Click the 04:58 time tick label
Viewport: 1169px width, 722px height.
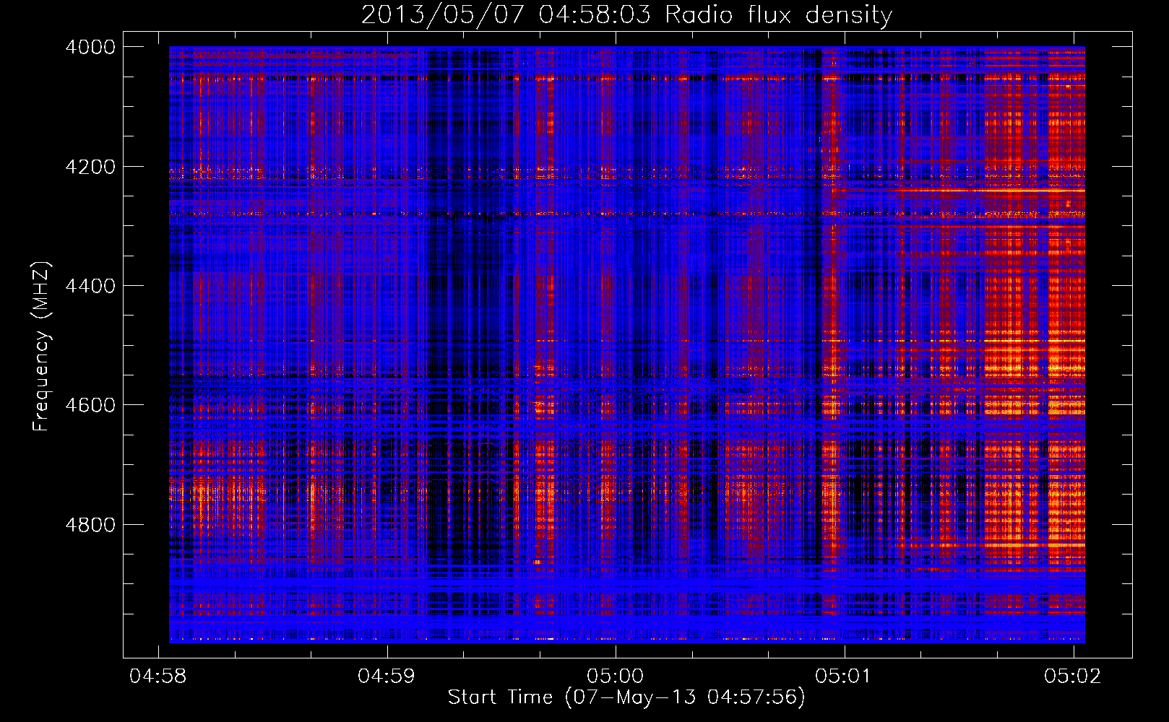[158, 677]
